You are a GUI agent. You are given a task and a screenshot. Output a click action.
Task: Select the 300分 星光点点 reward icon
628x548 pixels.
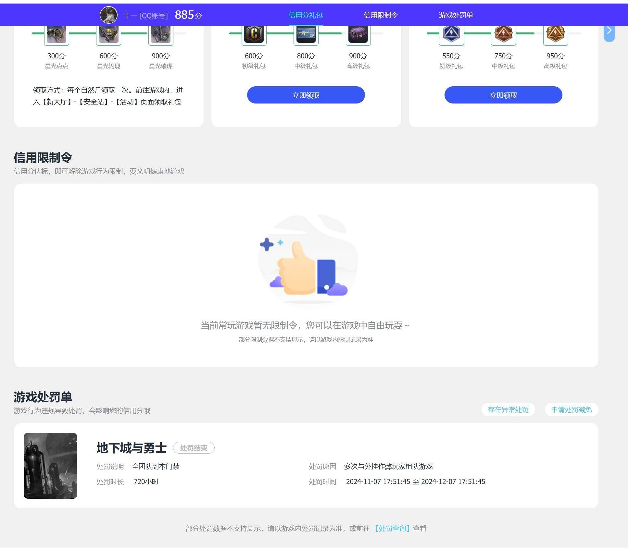tap(57, 34)
